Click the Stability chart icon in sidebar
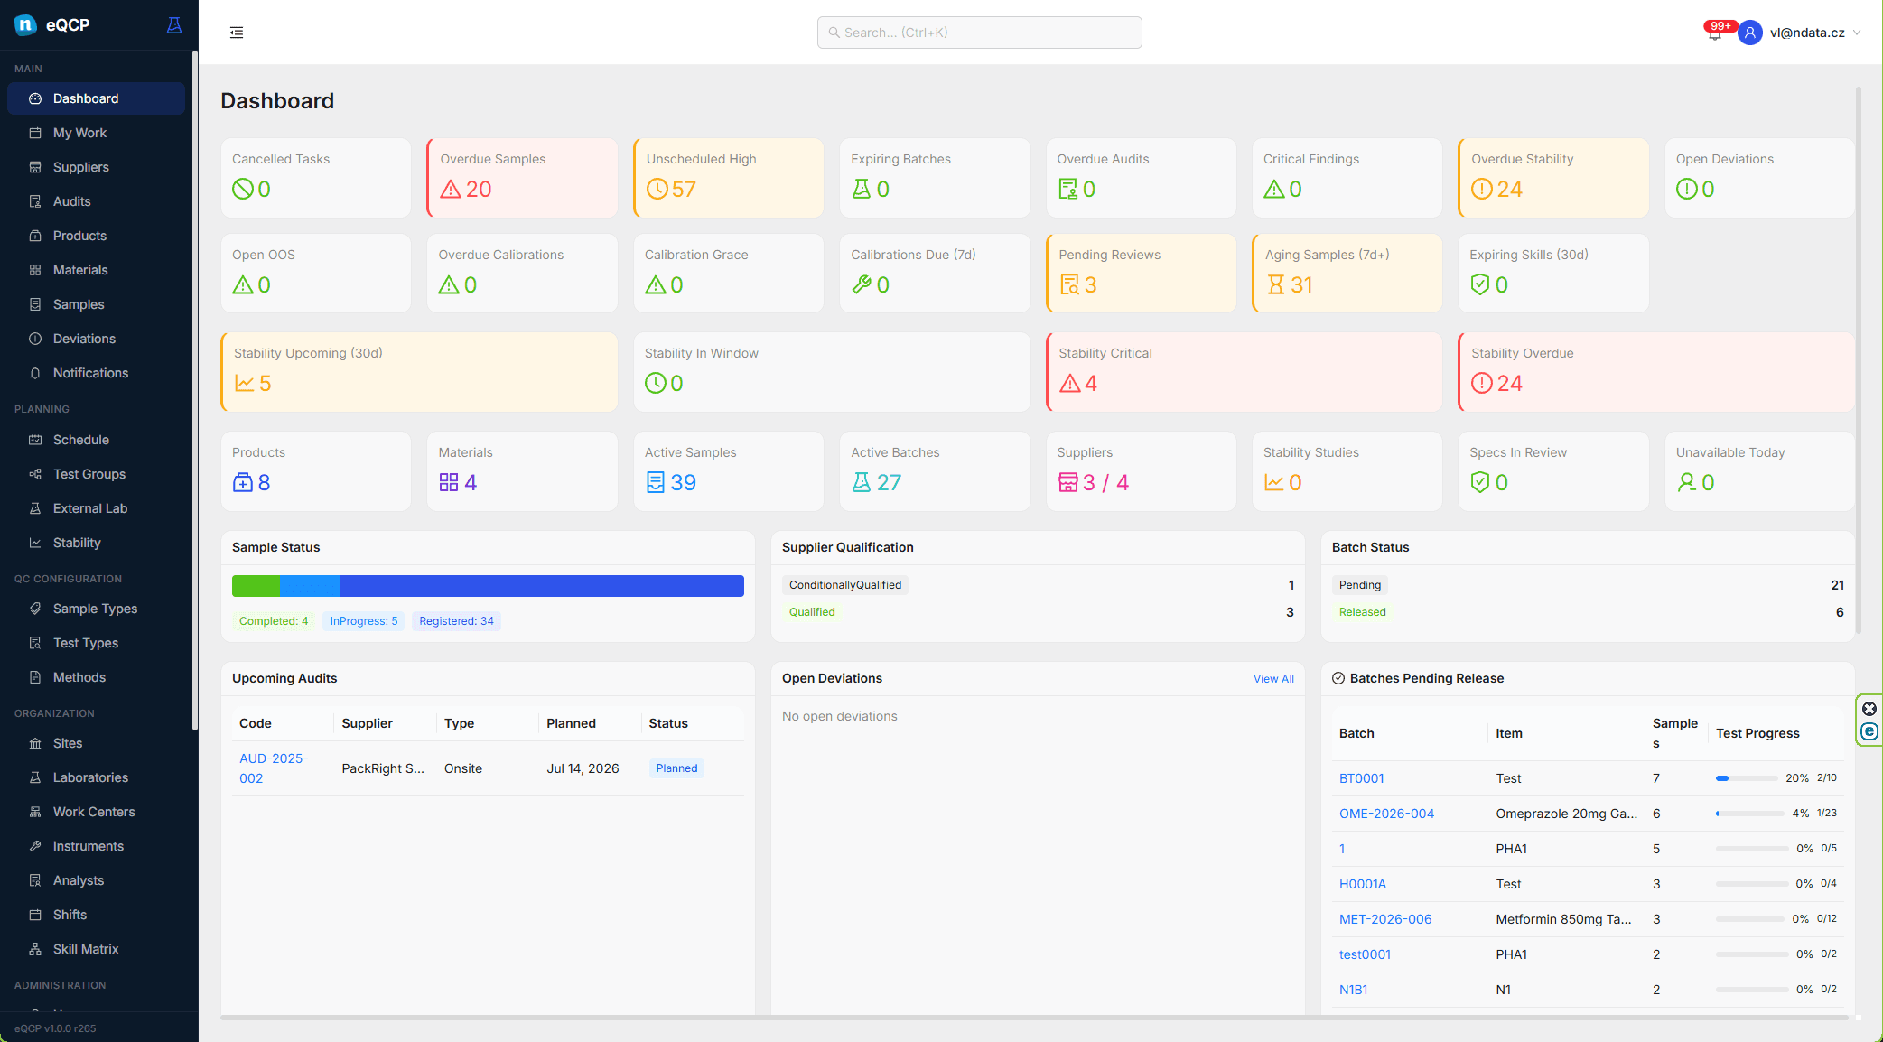The image size is (1883, 1042). pyautogui.click(x=35, y=543)
